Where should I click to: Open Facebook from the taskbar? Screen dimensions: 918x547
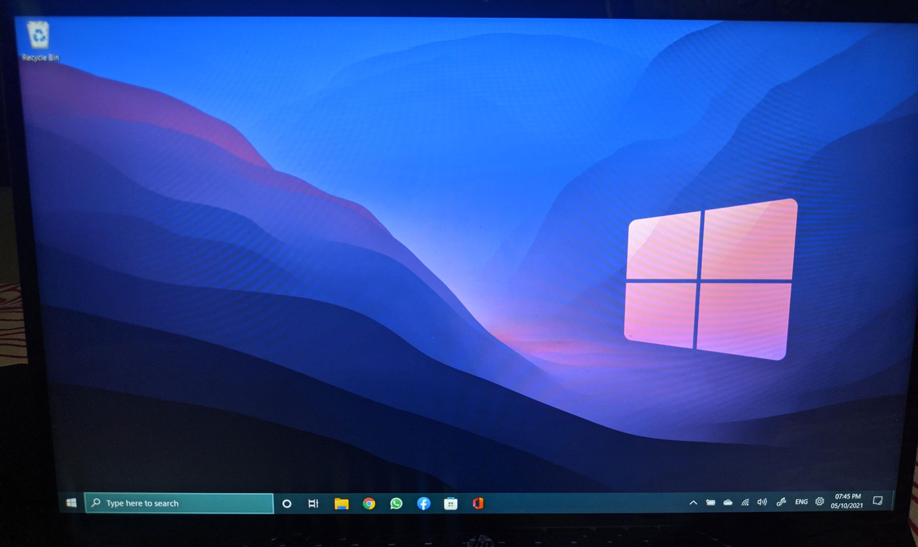[x=423, y=503]
